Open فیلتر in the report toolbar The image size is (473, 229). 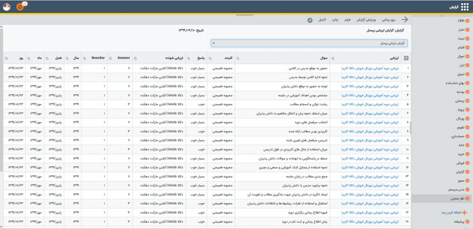(x=347, y=20)
